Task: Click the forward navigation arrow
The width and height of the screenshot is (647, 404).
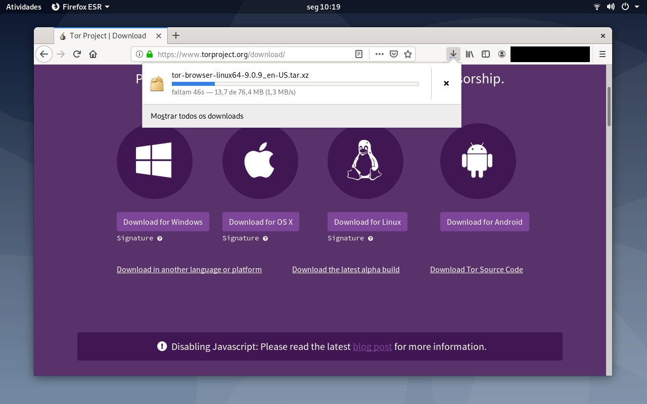Action: (x=61, y=54)
